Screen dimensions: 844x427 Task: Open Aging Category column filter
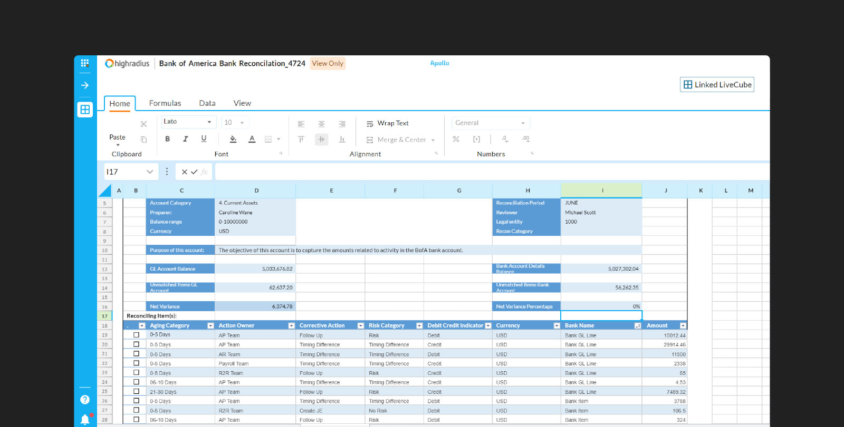(x=210, y=326)
